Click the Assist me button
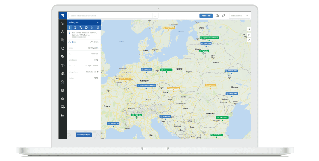The image size is (319, 161). [206, 16]
